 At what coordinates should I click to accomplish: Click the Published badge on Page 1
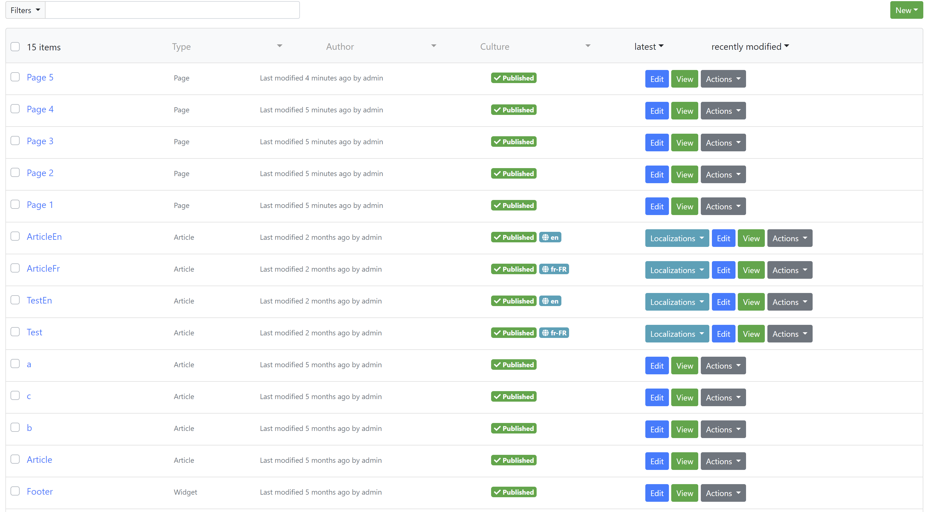point(514,205)
